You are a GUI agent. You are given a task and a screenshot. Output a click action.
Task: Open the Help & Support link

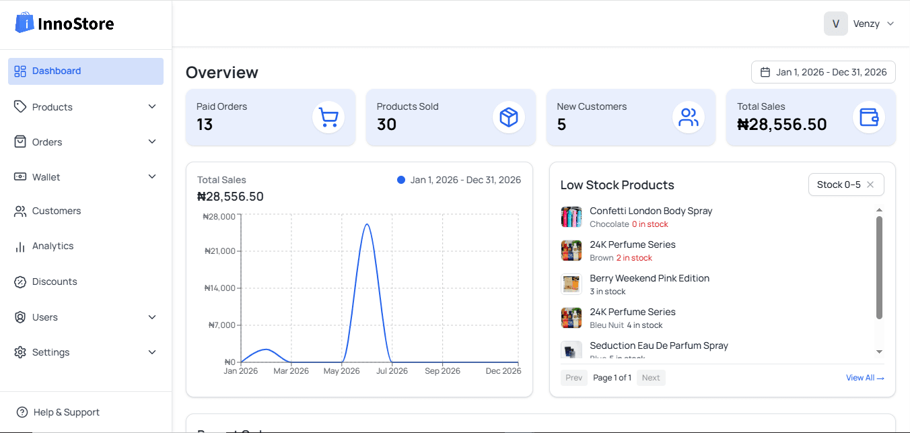58,412
